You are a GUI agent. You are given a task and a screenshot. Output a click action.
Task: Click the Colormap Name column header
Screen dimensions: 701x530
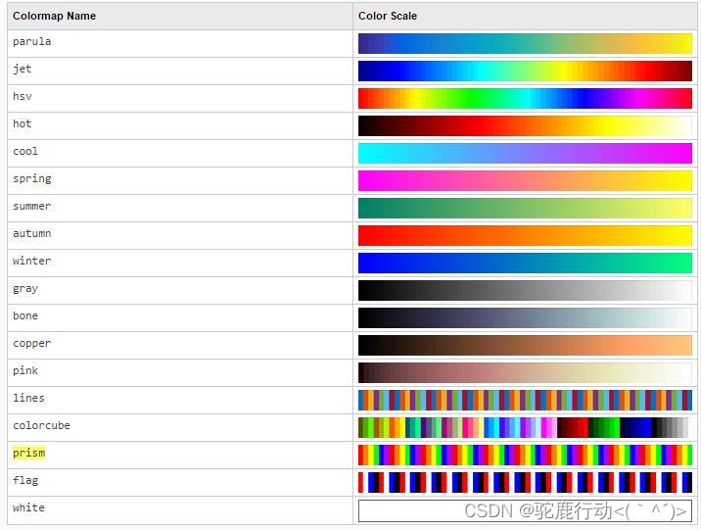tap(54, 16)
